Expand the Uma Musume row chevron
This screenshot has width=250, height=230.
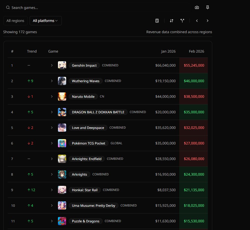pos(52,205)
